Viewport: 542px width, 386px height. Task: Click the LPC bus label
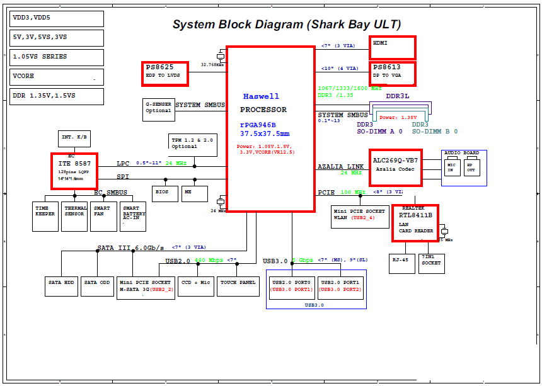point(123,162)
